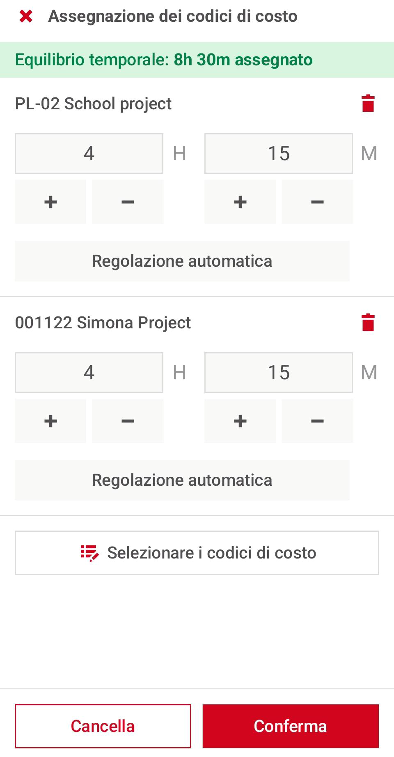Image resolution: width=394 pixels, height=757 pixels.
Task: Decrease minutes for 001122 Simona Project
Action: tap(317, 421)
